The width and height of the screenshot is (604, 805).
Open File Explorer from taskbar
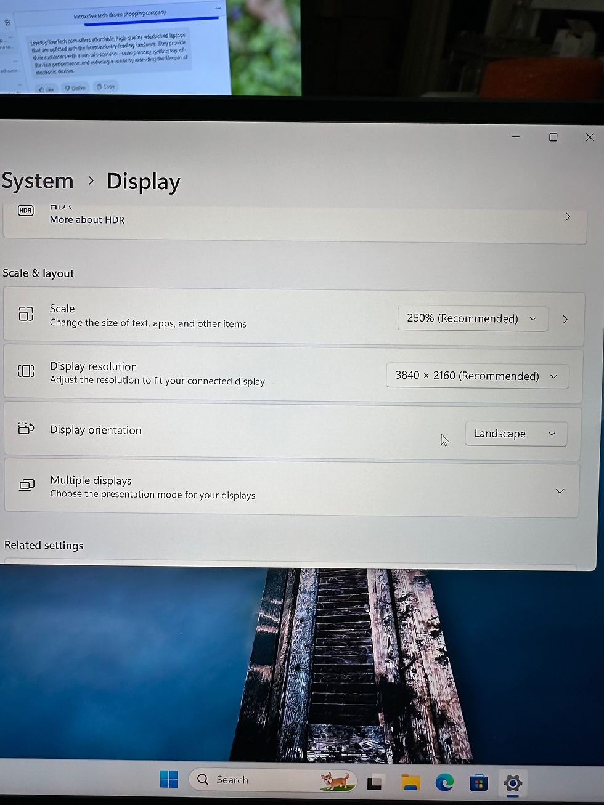pos(410,783)
